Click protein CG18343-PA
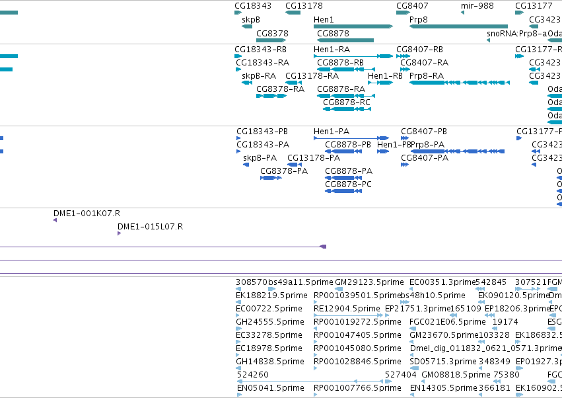 [x=263, y=145]
